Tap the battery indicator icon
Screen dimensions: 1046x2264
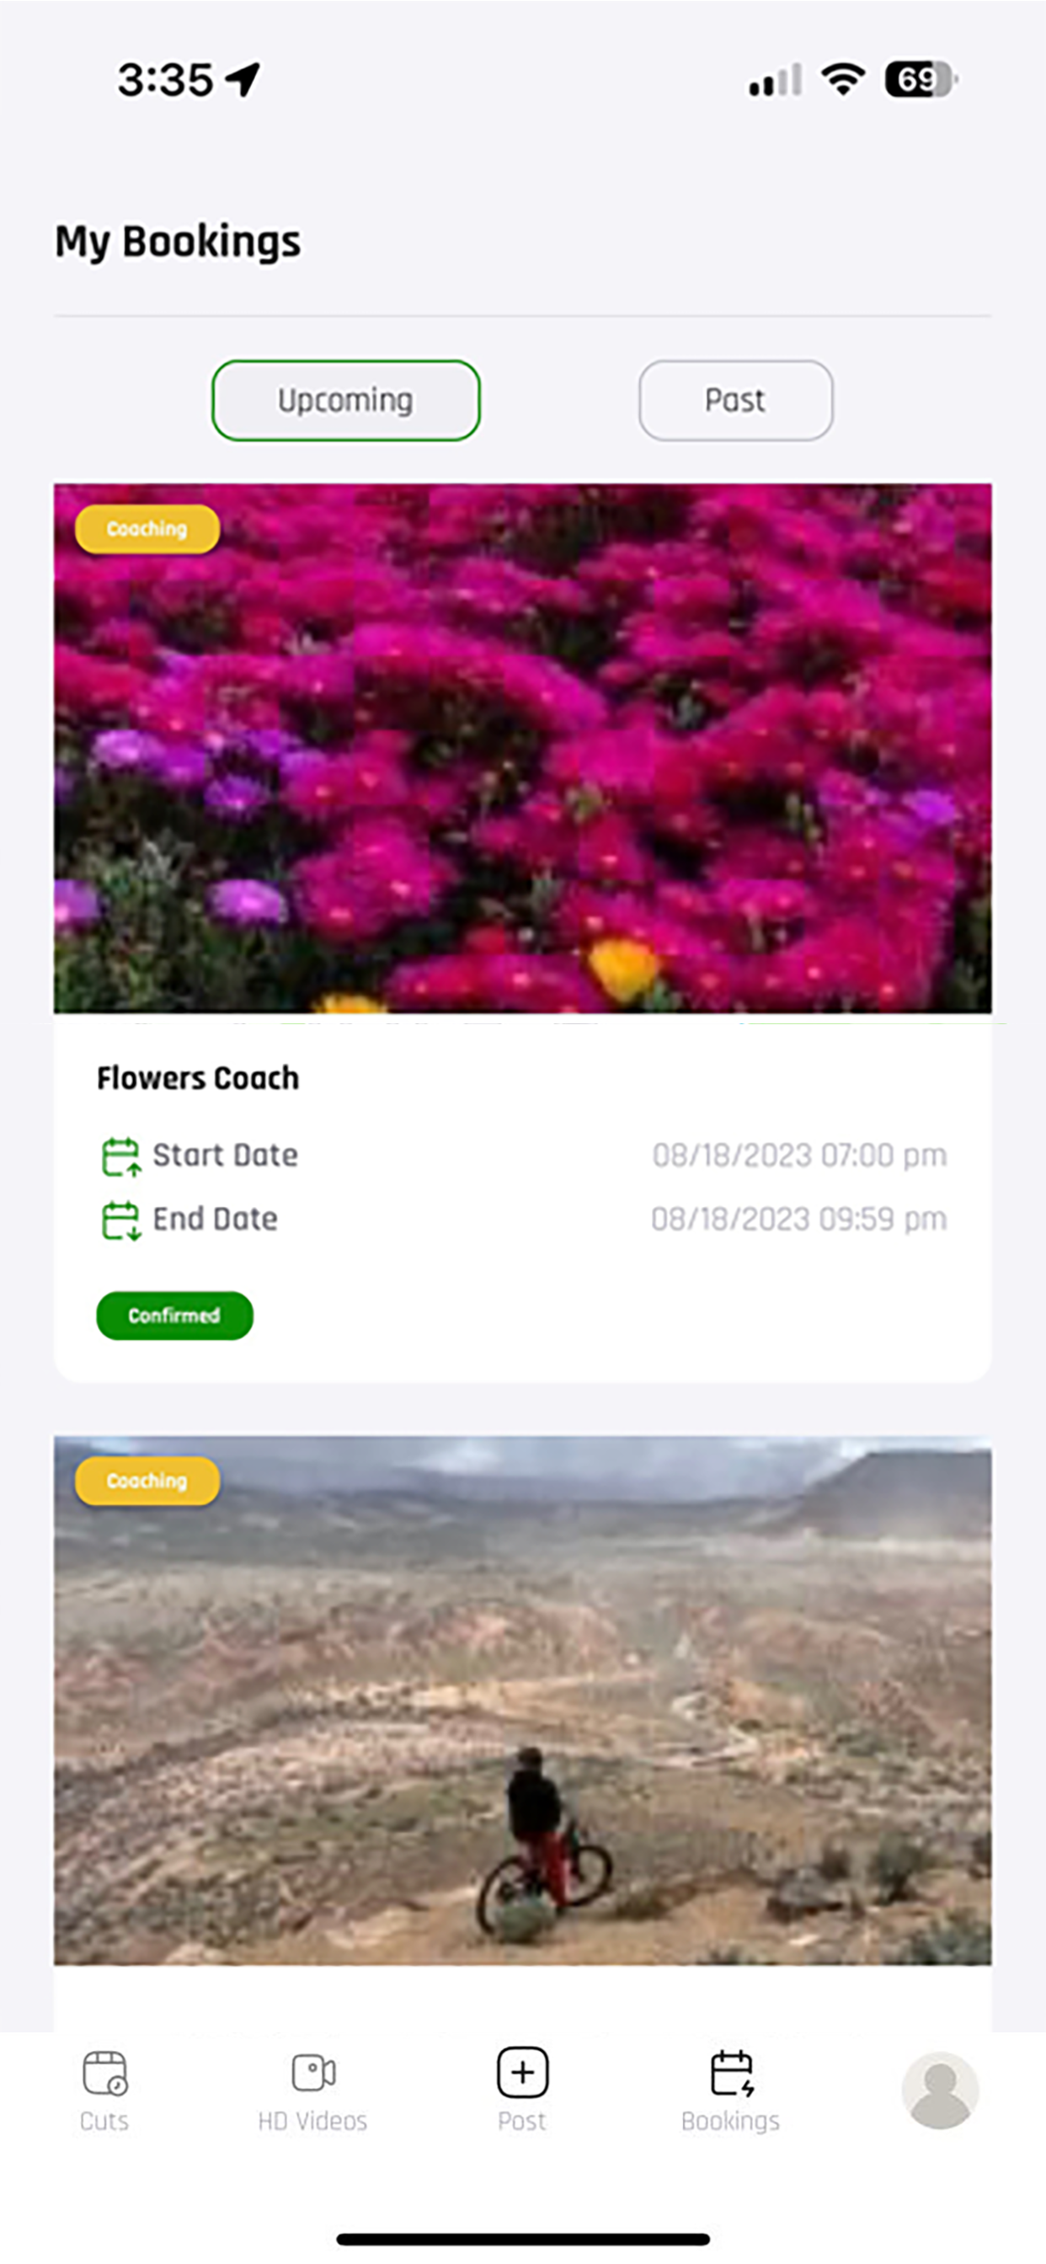(x=921, y=79)
